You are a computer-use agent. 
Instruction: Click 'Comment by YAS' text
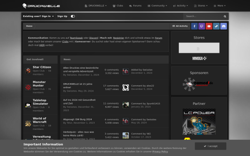tap(141, 134)
